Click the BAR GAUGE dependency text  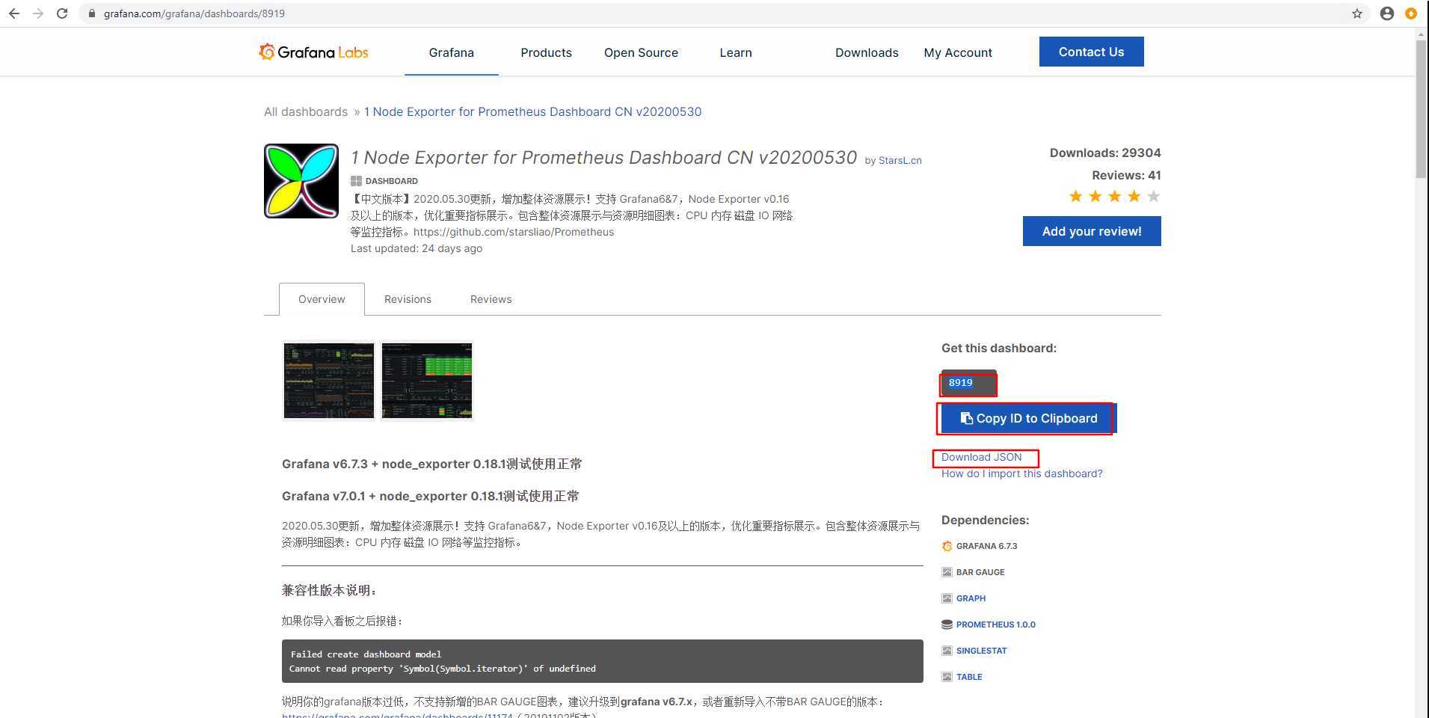pyautogui.click(x=980, y=572)
